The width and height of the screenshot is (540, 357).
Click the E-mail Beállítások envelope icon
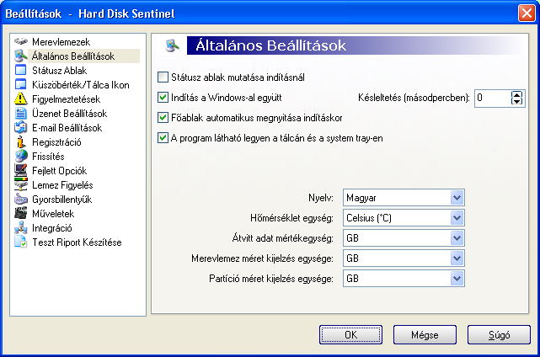21,128
